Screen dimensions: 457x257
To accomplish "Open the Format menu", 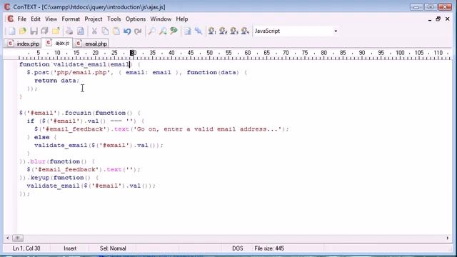I will [x=71, y=19].
